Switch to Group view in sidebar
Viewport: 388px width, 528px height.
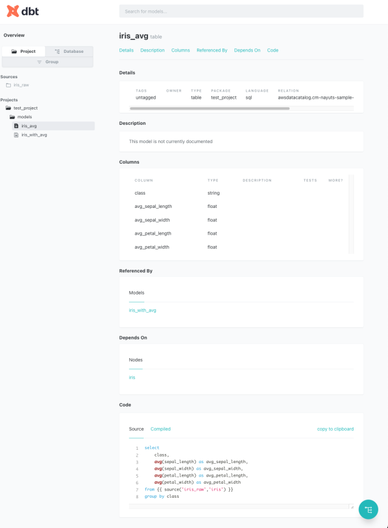(47, 62)
